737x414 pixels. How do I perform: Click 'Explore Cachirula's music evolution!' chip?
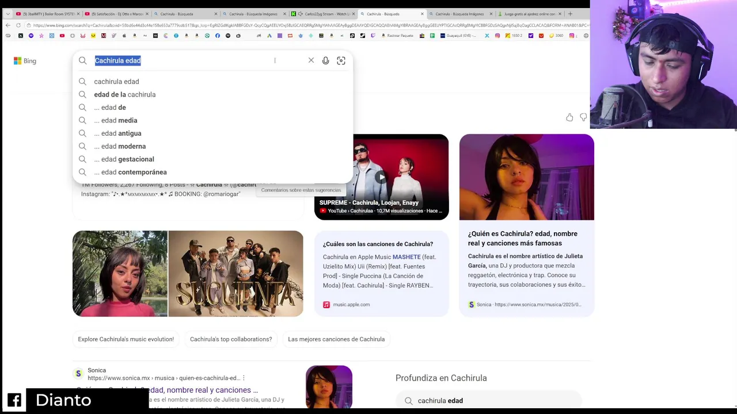[126, 339]
